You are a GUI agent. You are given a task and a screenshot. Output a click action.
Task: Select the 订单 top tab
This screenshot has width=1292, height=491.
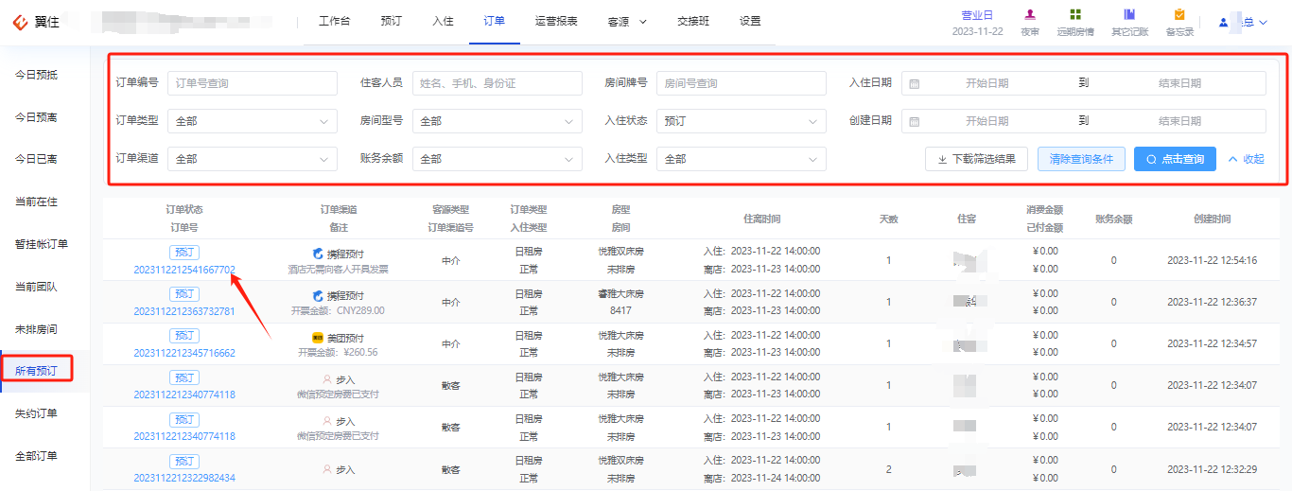click(494, 21)
